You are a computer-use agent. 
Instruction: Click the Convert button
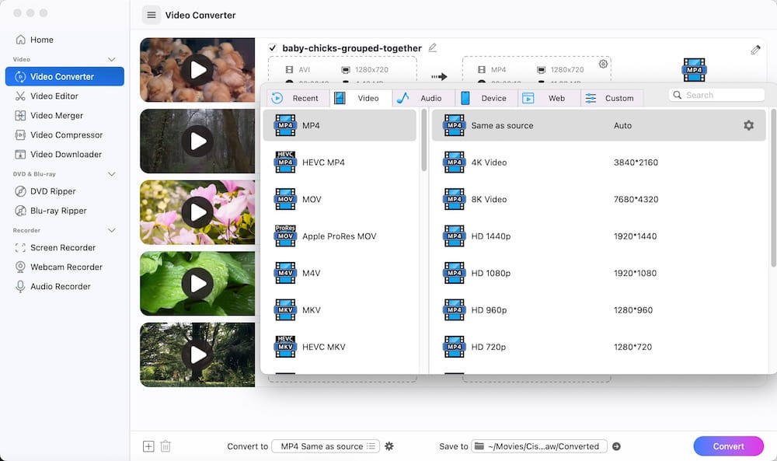729,446
